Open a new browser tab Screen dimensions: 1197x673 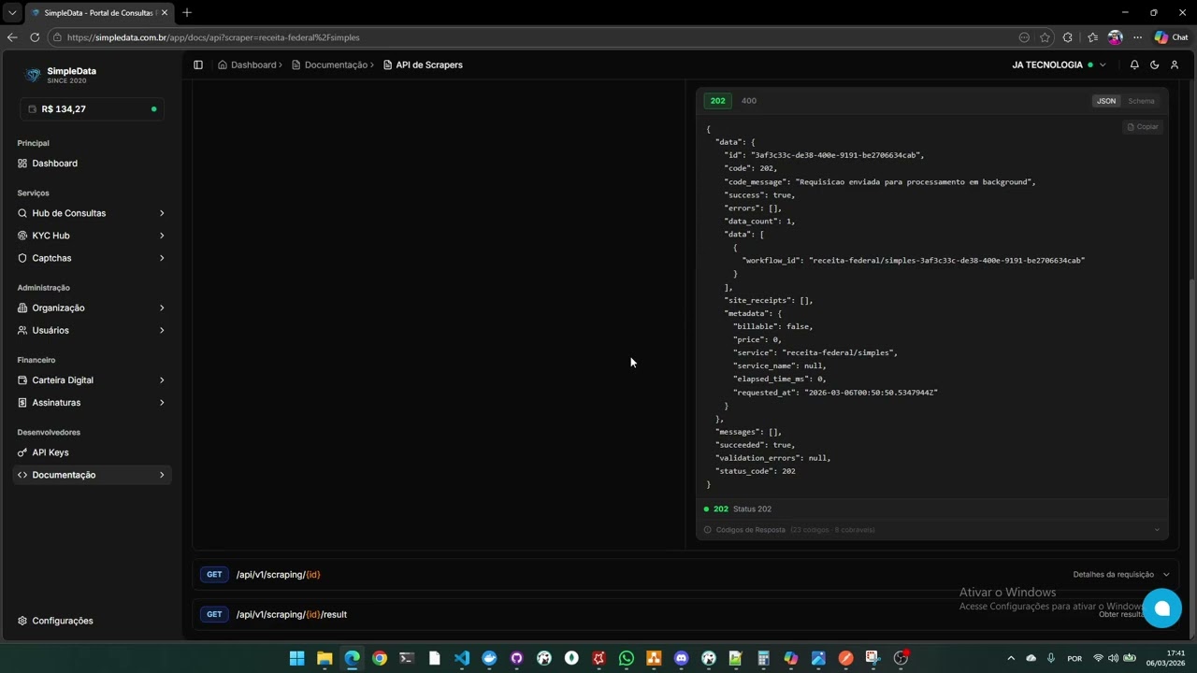[x=187, y=12]
